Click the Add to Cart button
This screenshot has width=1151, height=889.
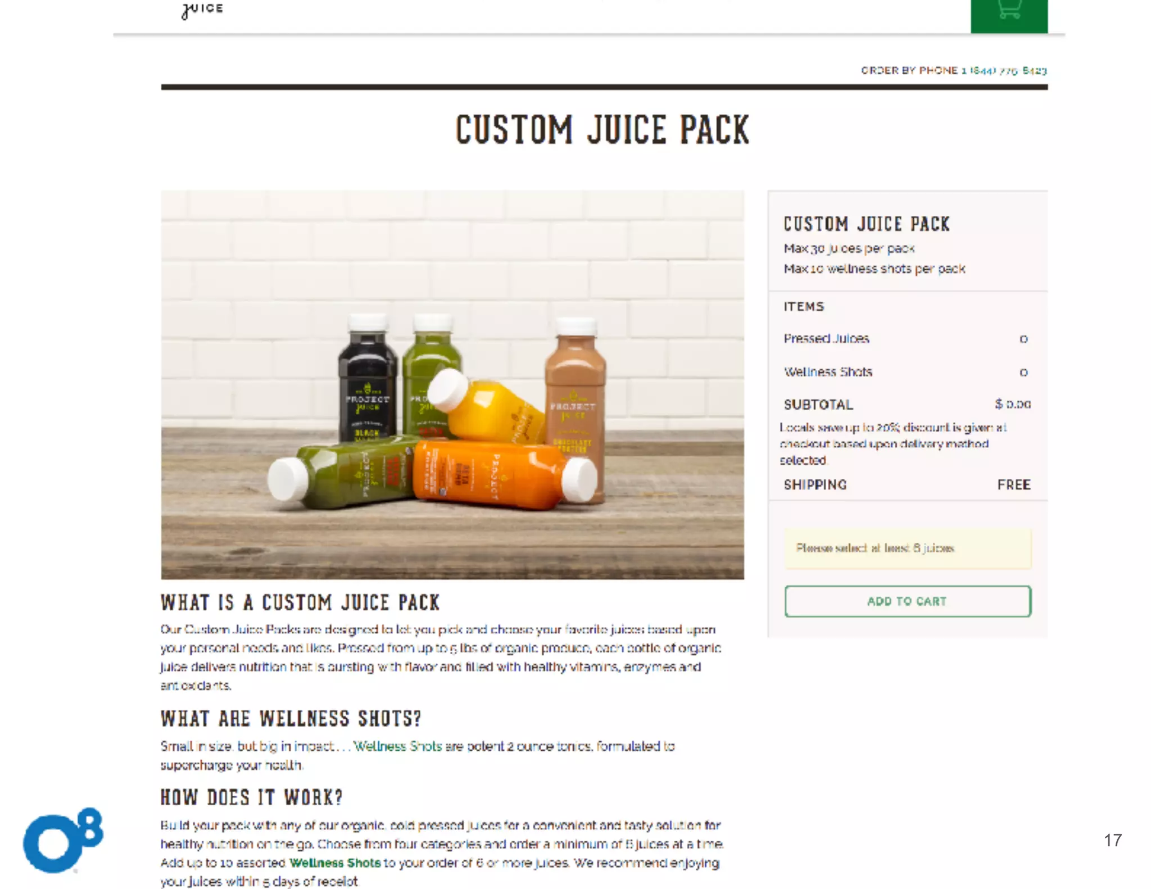(x=908, y=601)
